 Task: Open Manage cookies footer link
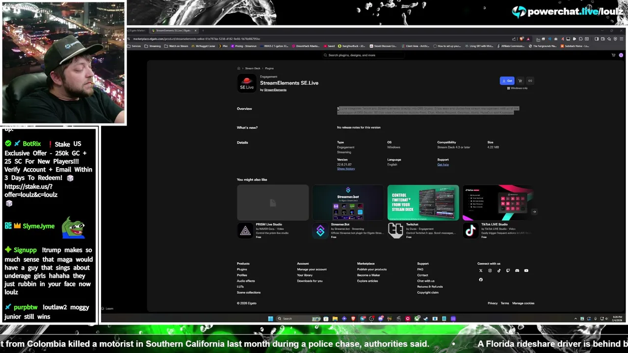523,303
